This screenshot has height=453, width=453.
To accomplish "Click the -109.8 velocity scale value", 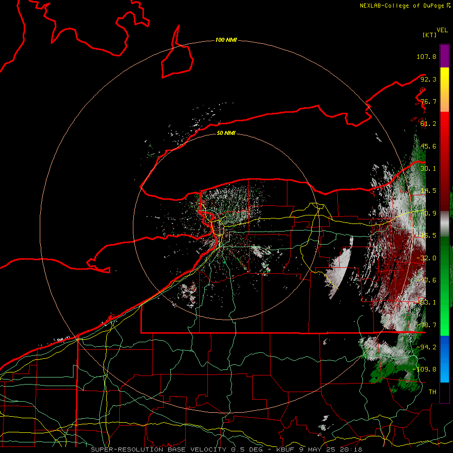I will [x=425, y=369].
